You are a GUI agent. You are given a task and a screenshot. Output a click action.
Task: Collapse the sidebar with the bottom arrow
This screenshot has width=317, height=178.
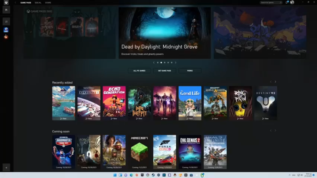[x=6, y=167]
